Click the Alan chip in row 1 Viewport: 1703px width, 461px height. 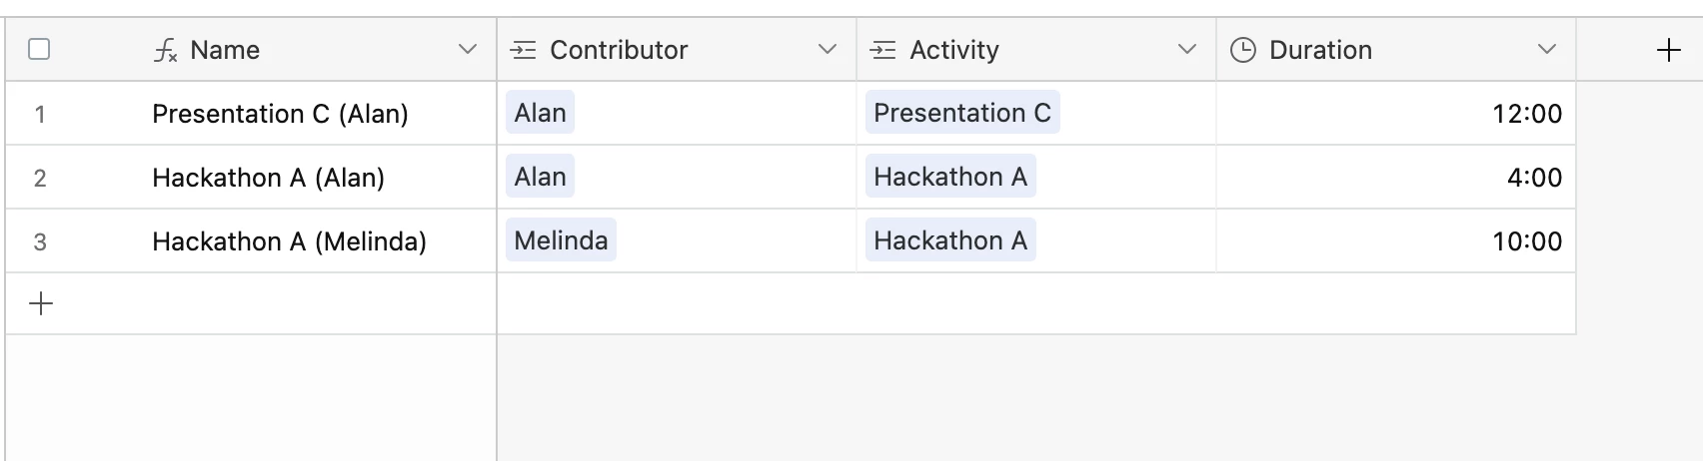pos(540,113)
